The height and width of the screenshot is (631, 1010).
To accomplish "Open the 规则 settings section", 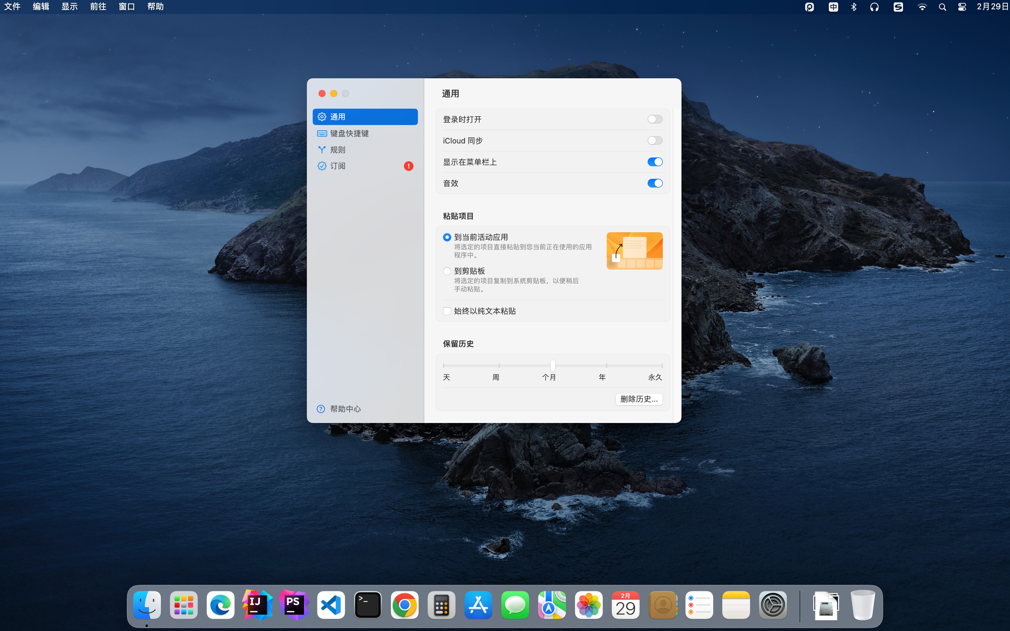I will click(x=365, y=149).
